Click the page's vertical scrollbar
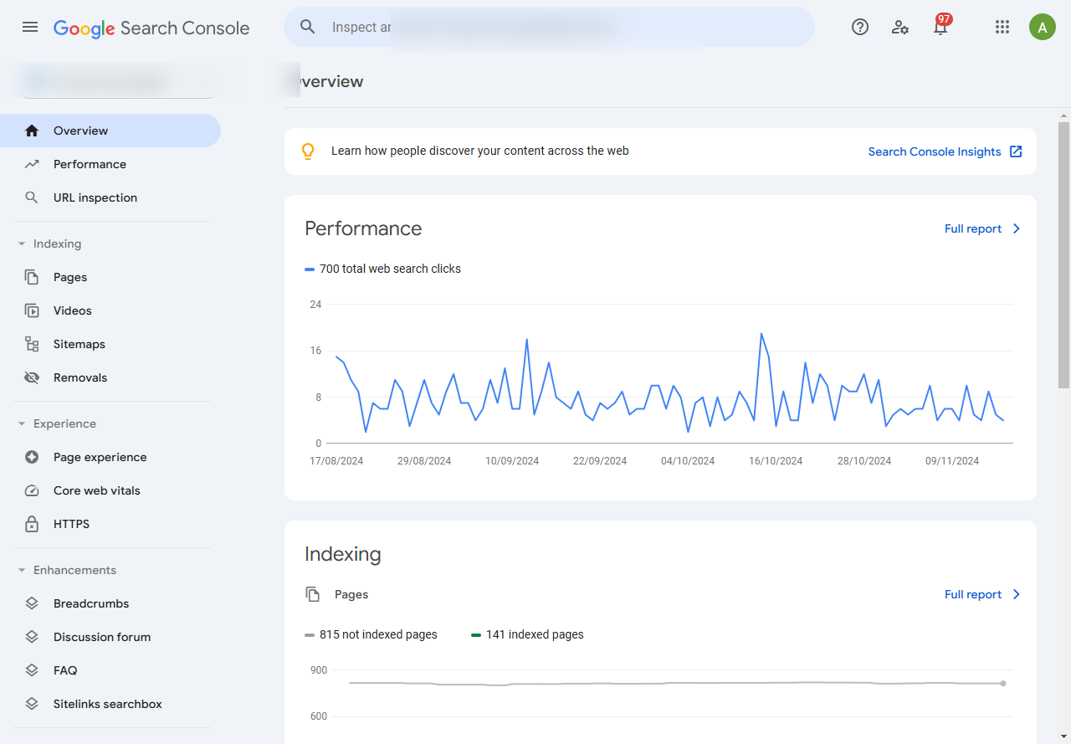Screen dimensions: 1071x744 [x=1063, y=251]
